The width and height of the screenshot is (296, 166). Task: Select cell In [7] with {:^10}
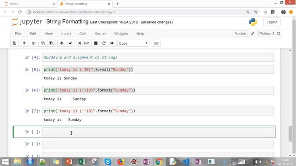(x=158, y=111)
